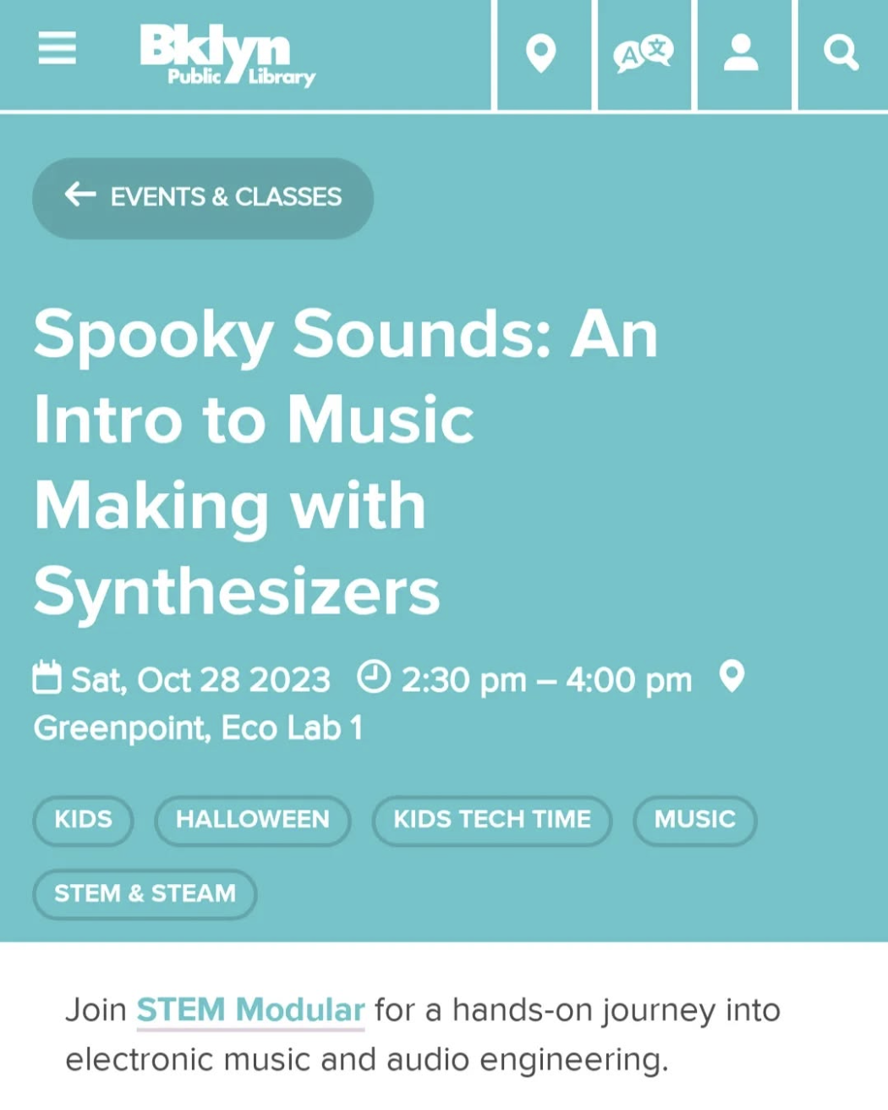Click the Bklyn Public Library logo

coord(227,56)
